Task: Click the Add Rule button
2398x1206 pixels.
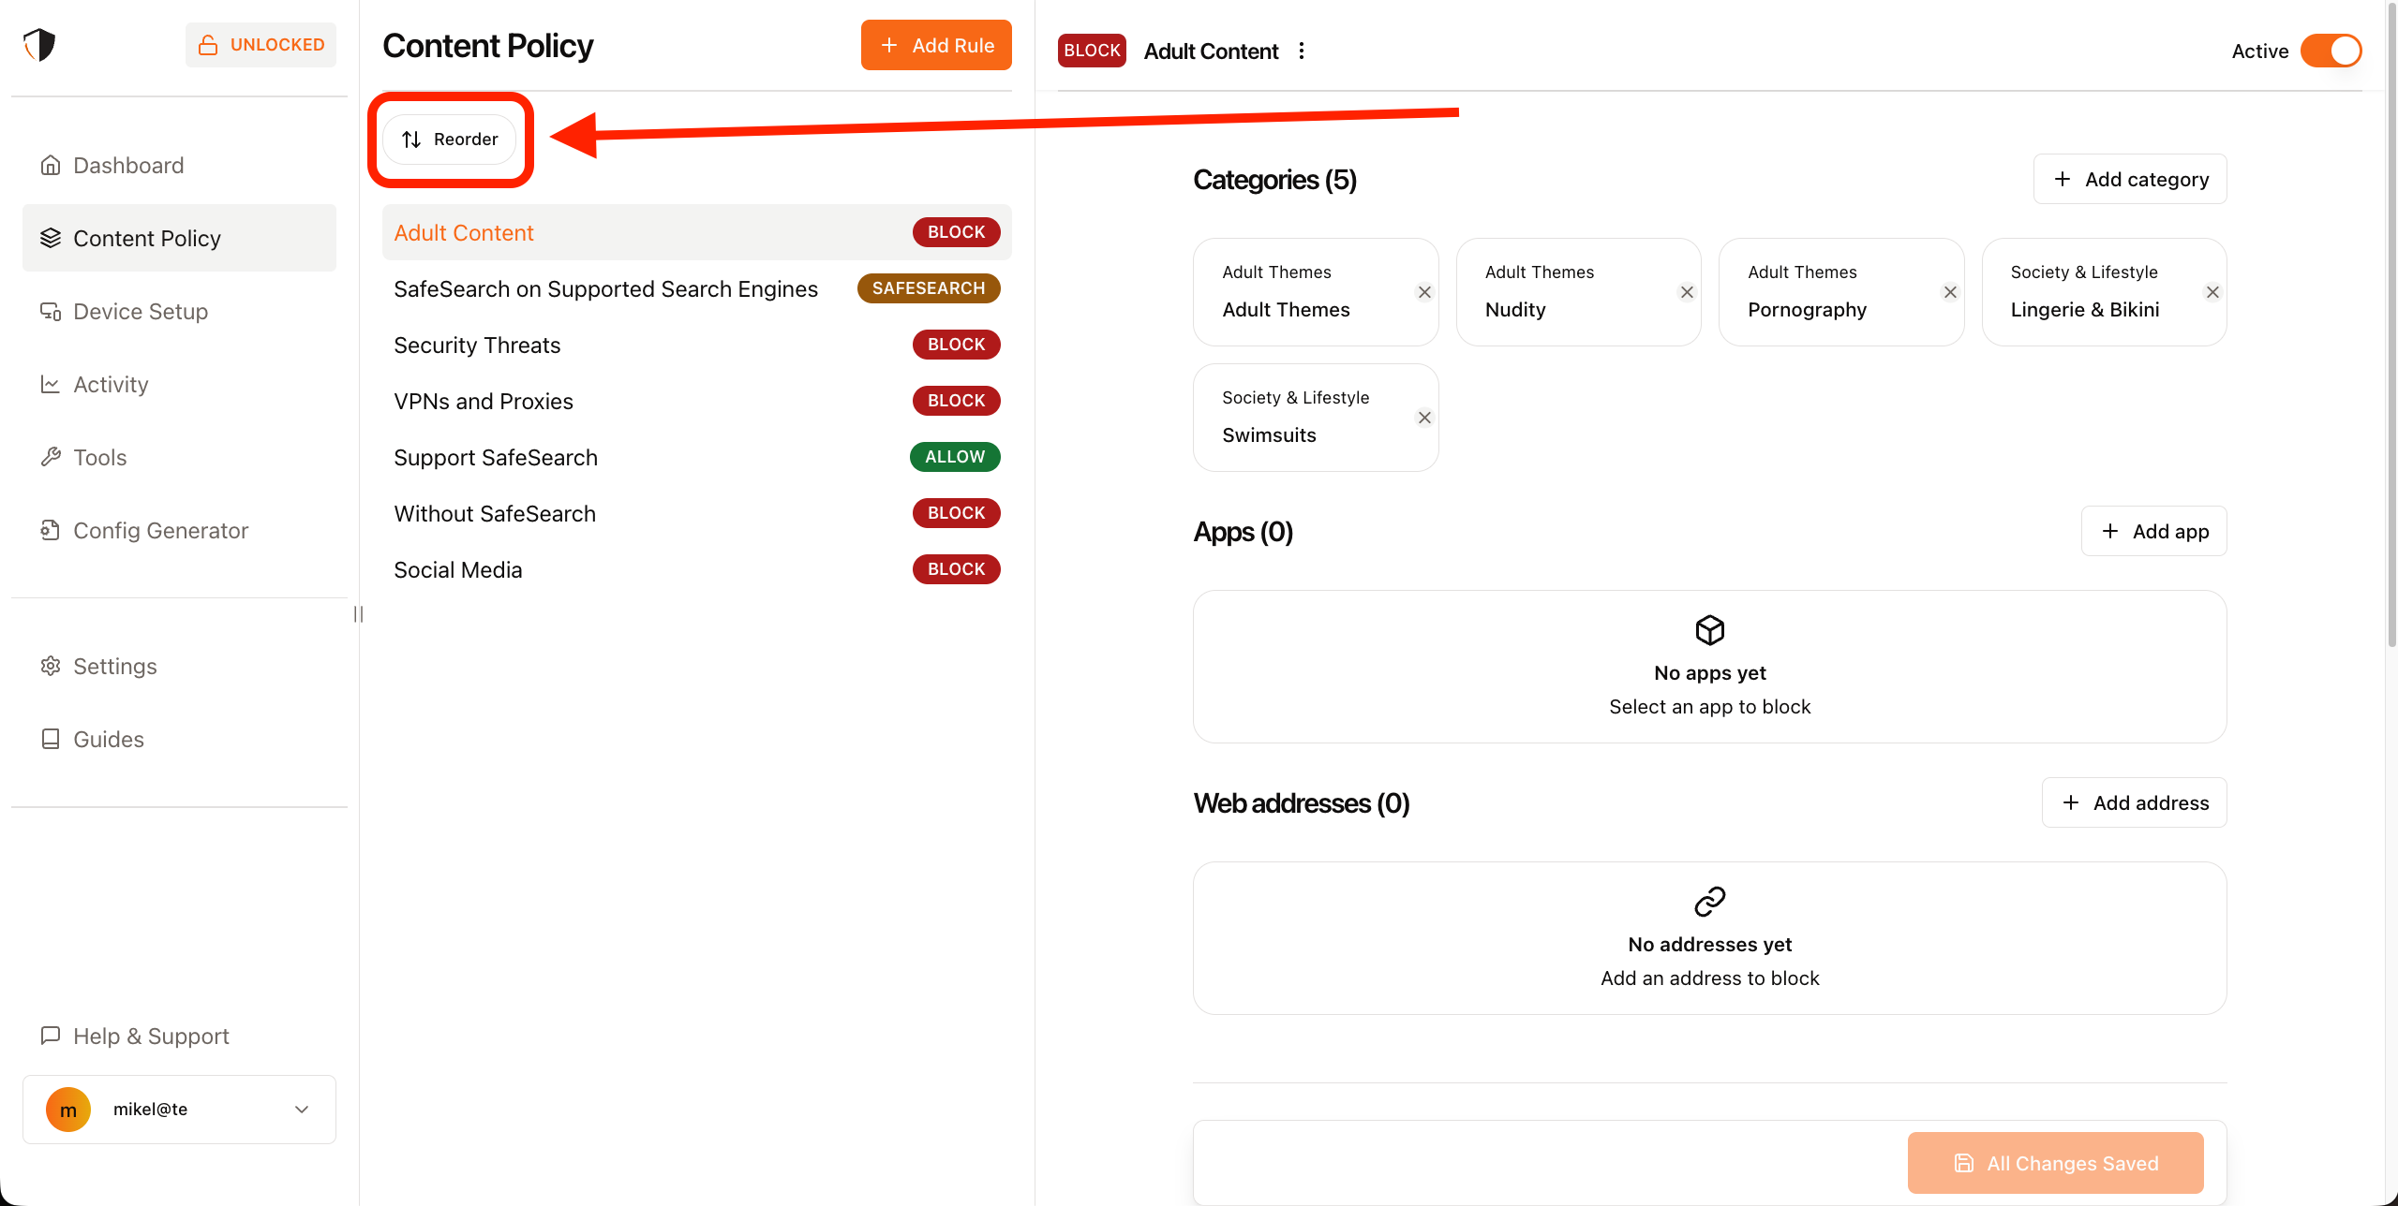Action: coord(935,45)
